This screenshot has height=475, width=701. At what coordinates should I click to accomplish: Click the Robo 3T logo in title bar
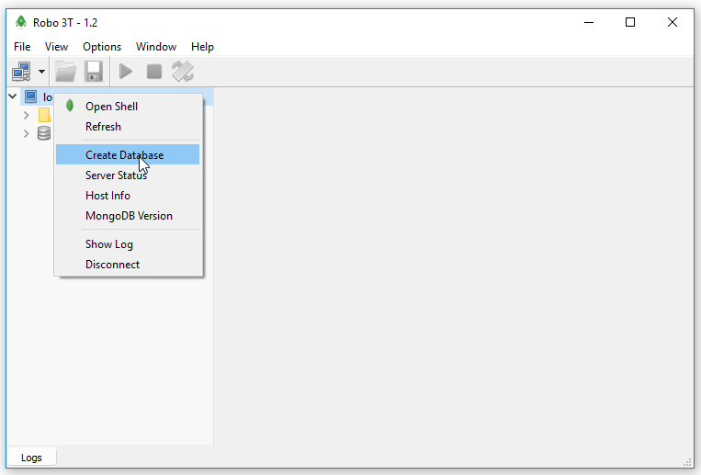[20, 22]
